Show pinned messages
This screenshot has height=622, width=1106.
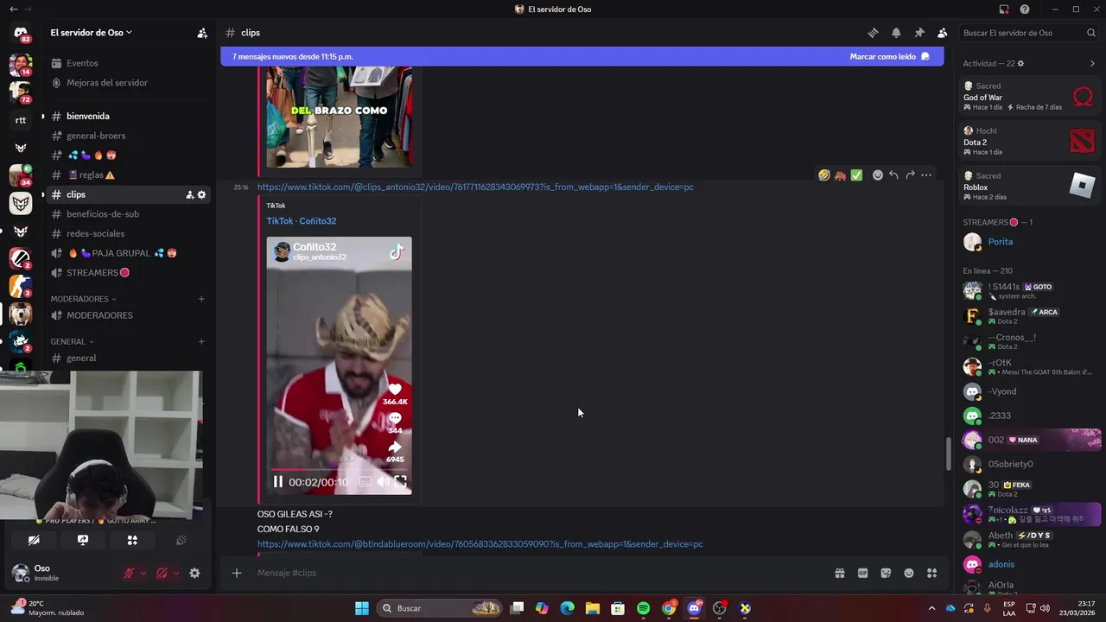pyautogui.click(x=919, y=33)
